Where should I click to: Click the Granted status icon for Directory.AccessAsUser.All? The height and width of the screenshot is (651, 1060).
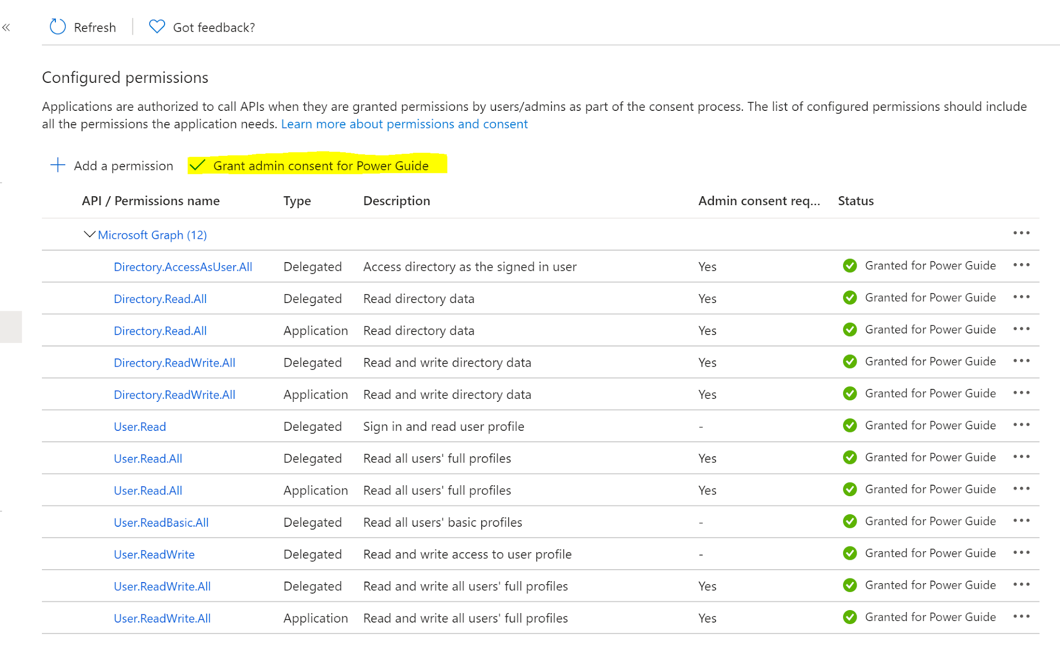849,266
